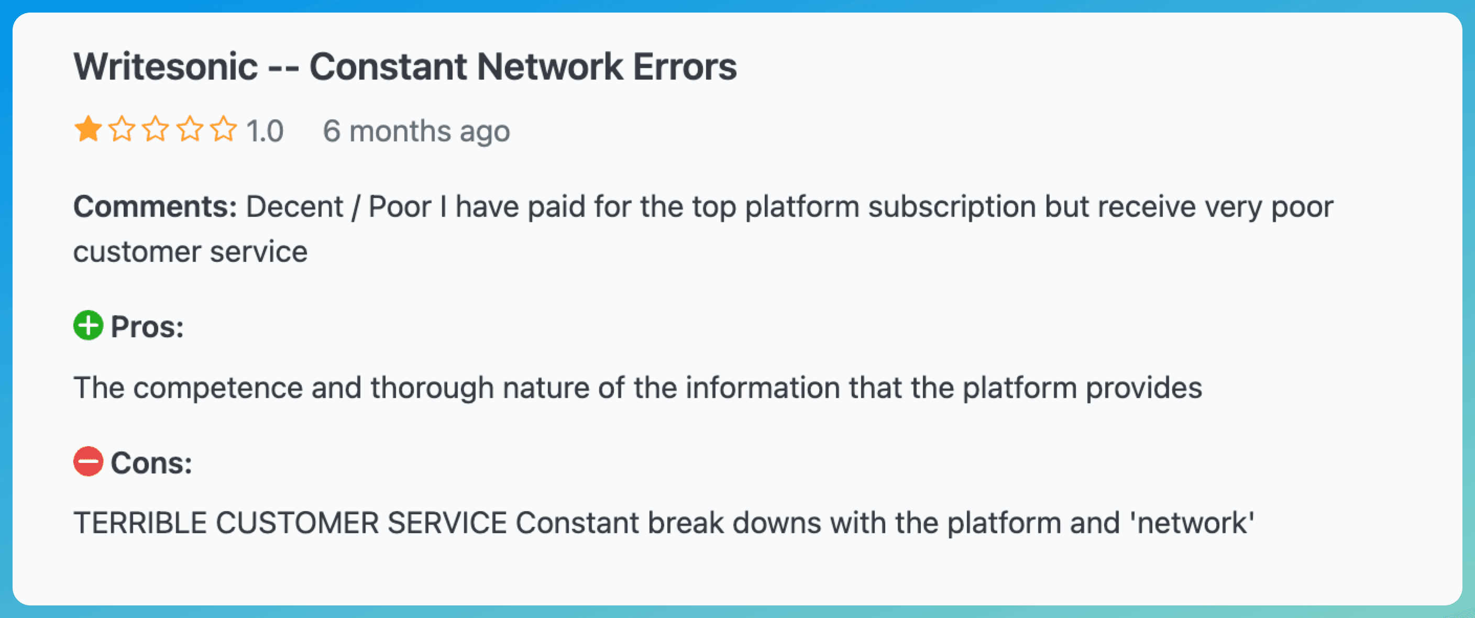Open the "6 months ago" timestamp

[416, 131]
